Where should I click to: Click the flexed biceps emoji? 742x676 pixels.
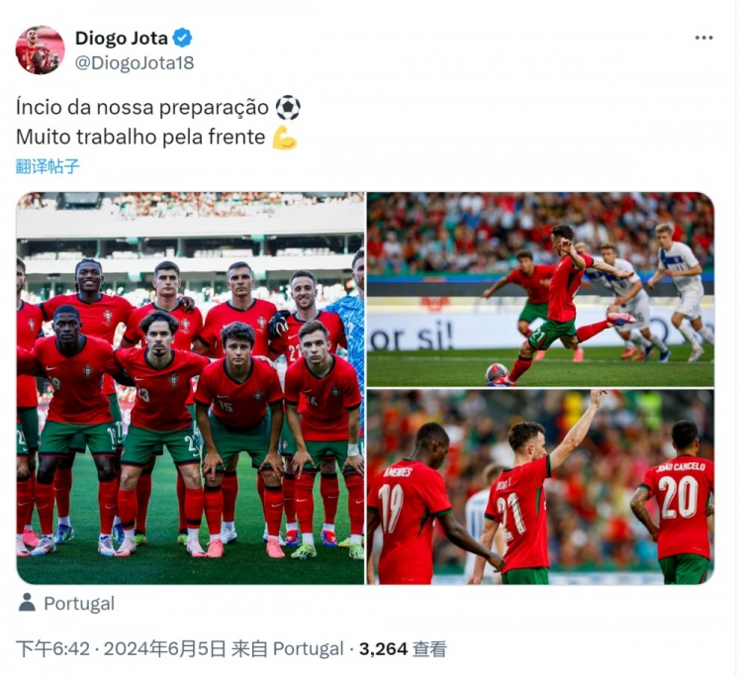[284, 138]
